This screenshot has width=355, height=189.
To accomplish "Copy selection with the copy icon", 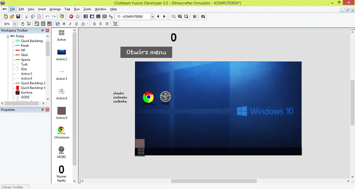I will [33, 16].
